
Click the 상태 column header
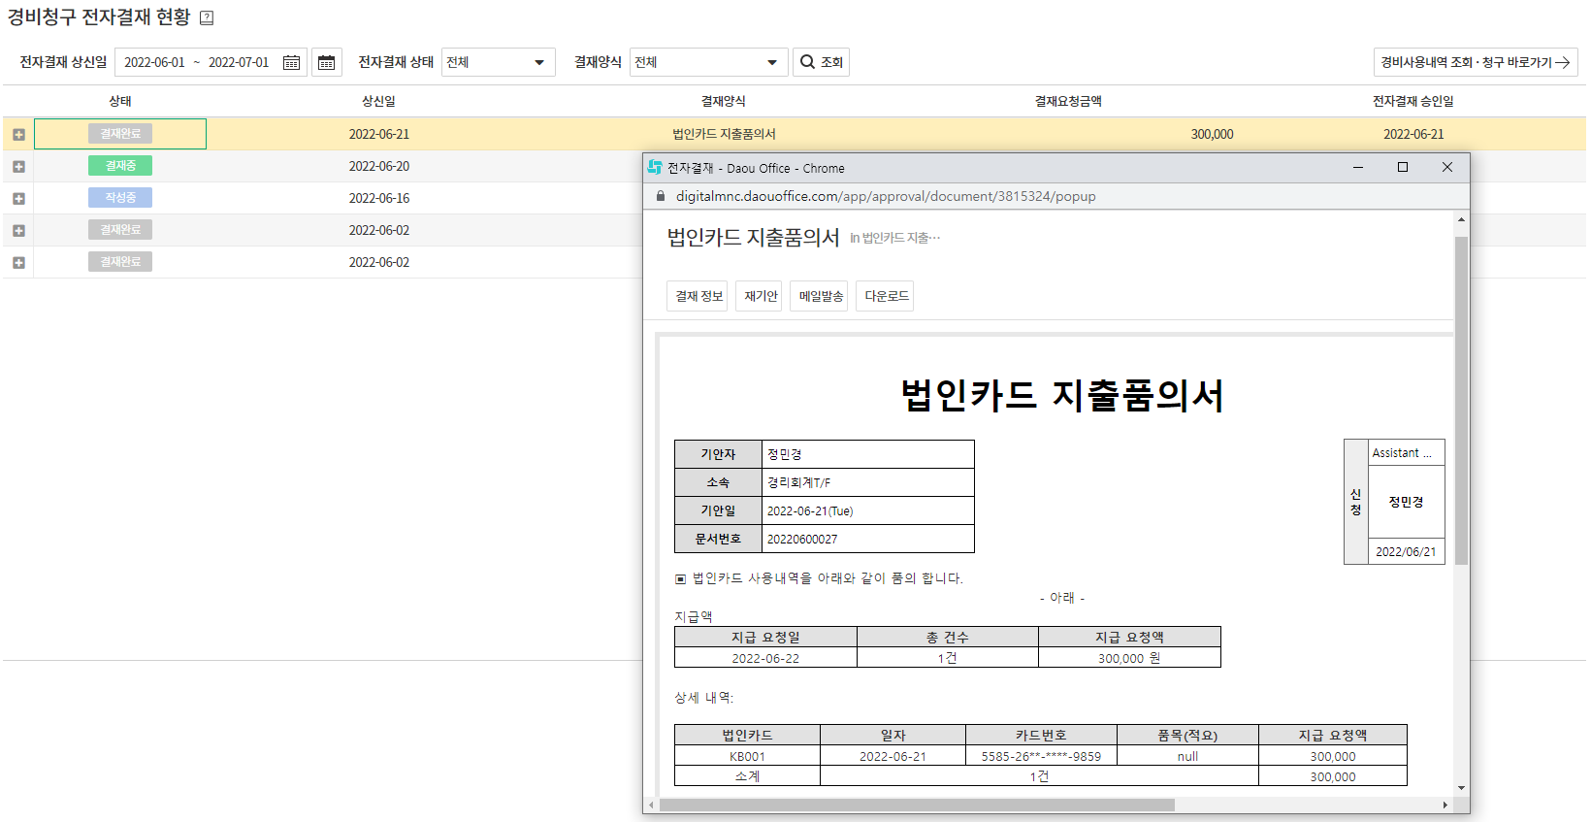point(120,101)
